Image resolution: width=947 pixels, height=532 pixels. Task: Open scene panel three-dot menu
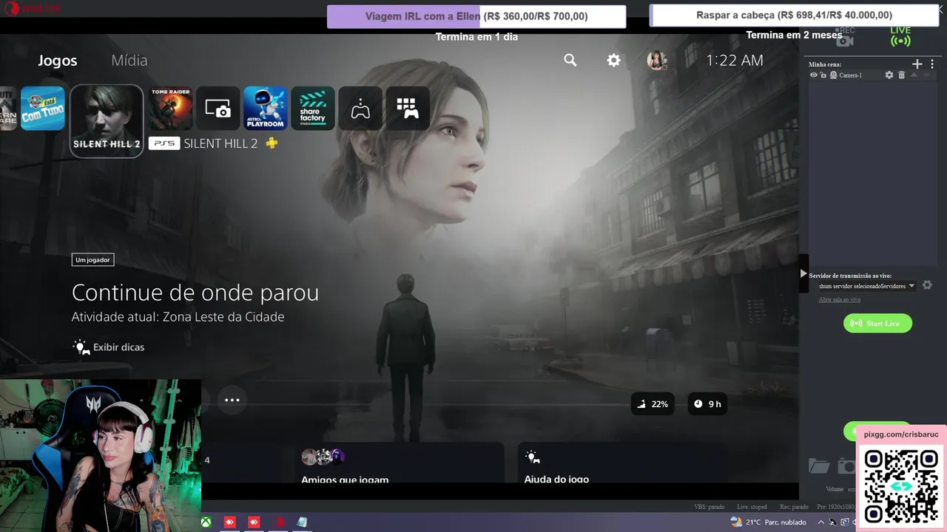(932, 64)
